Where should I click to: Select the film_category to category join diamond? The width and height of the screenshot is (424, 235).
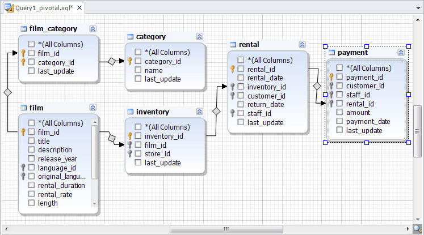click(x=111, y=61)
